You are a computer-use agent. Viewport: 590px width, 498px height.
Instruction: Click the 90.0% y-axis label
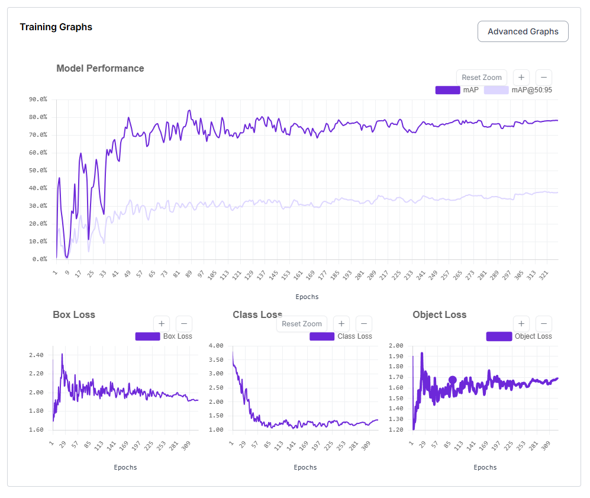pyautogui.click(x=38, y=99)
